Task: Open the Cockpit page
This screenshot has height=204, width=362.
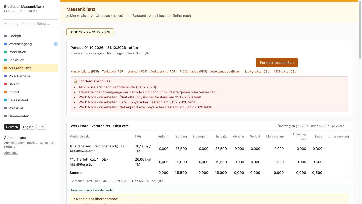Action: [30, 36]
